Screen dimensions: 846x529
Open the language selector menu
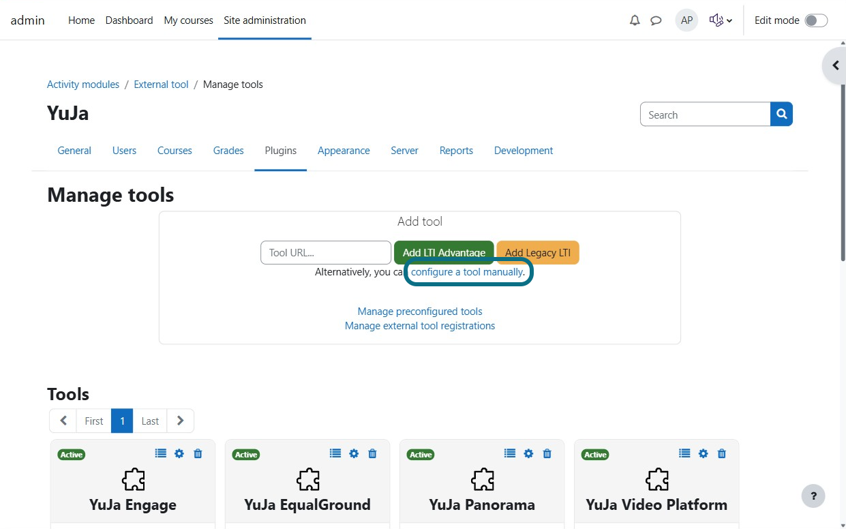point(721,20)
